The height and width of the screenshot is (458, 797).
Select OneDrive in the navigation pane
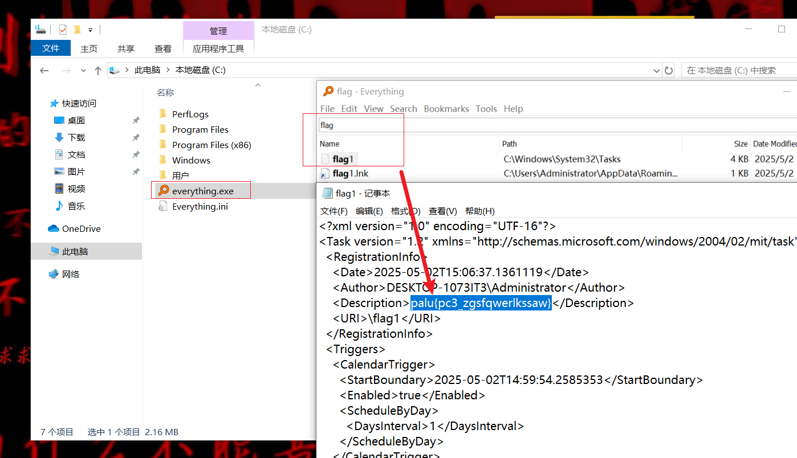coord(81,228)
